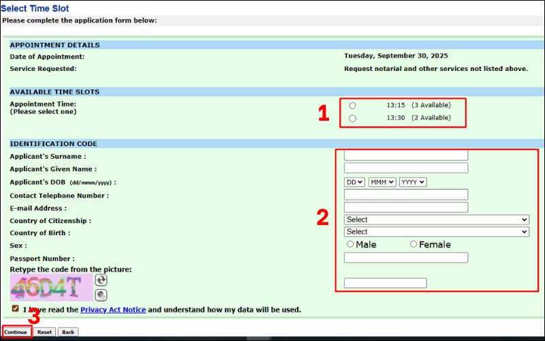Click the Reset button

44,332
